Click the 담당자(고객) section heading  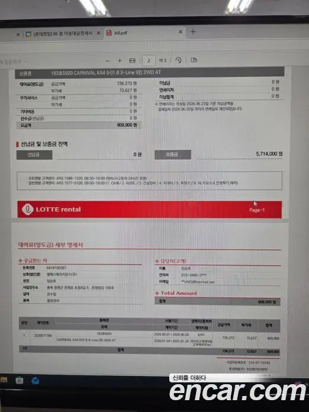coord(173,261)
